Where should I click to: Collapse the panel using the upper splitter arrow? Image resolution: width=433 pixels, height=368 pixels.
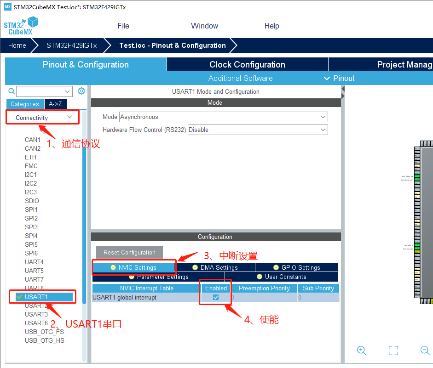click(343, 89)
